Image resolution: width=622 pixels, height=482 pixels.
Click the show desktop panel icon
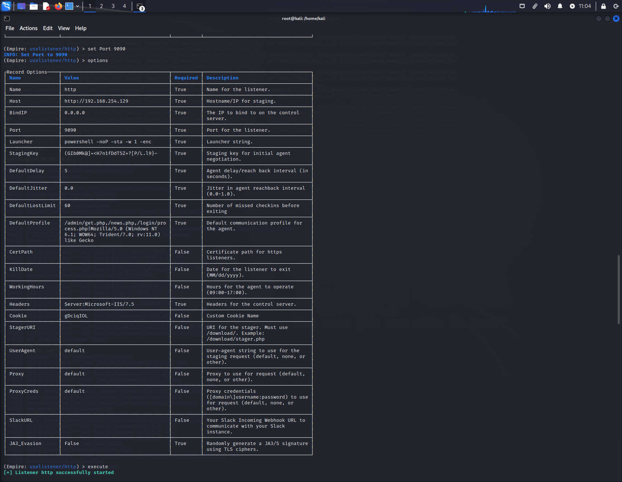(21, 6)
